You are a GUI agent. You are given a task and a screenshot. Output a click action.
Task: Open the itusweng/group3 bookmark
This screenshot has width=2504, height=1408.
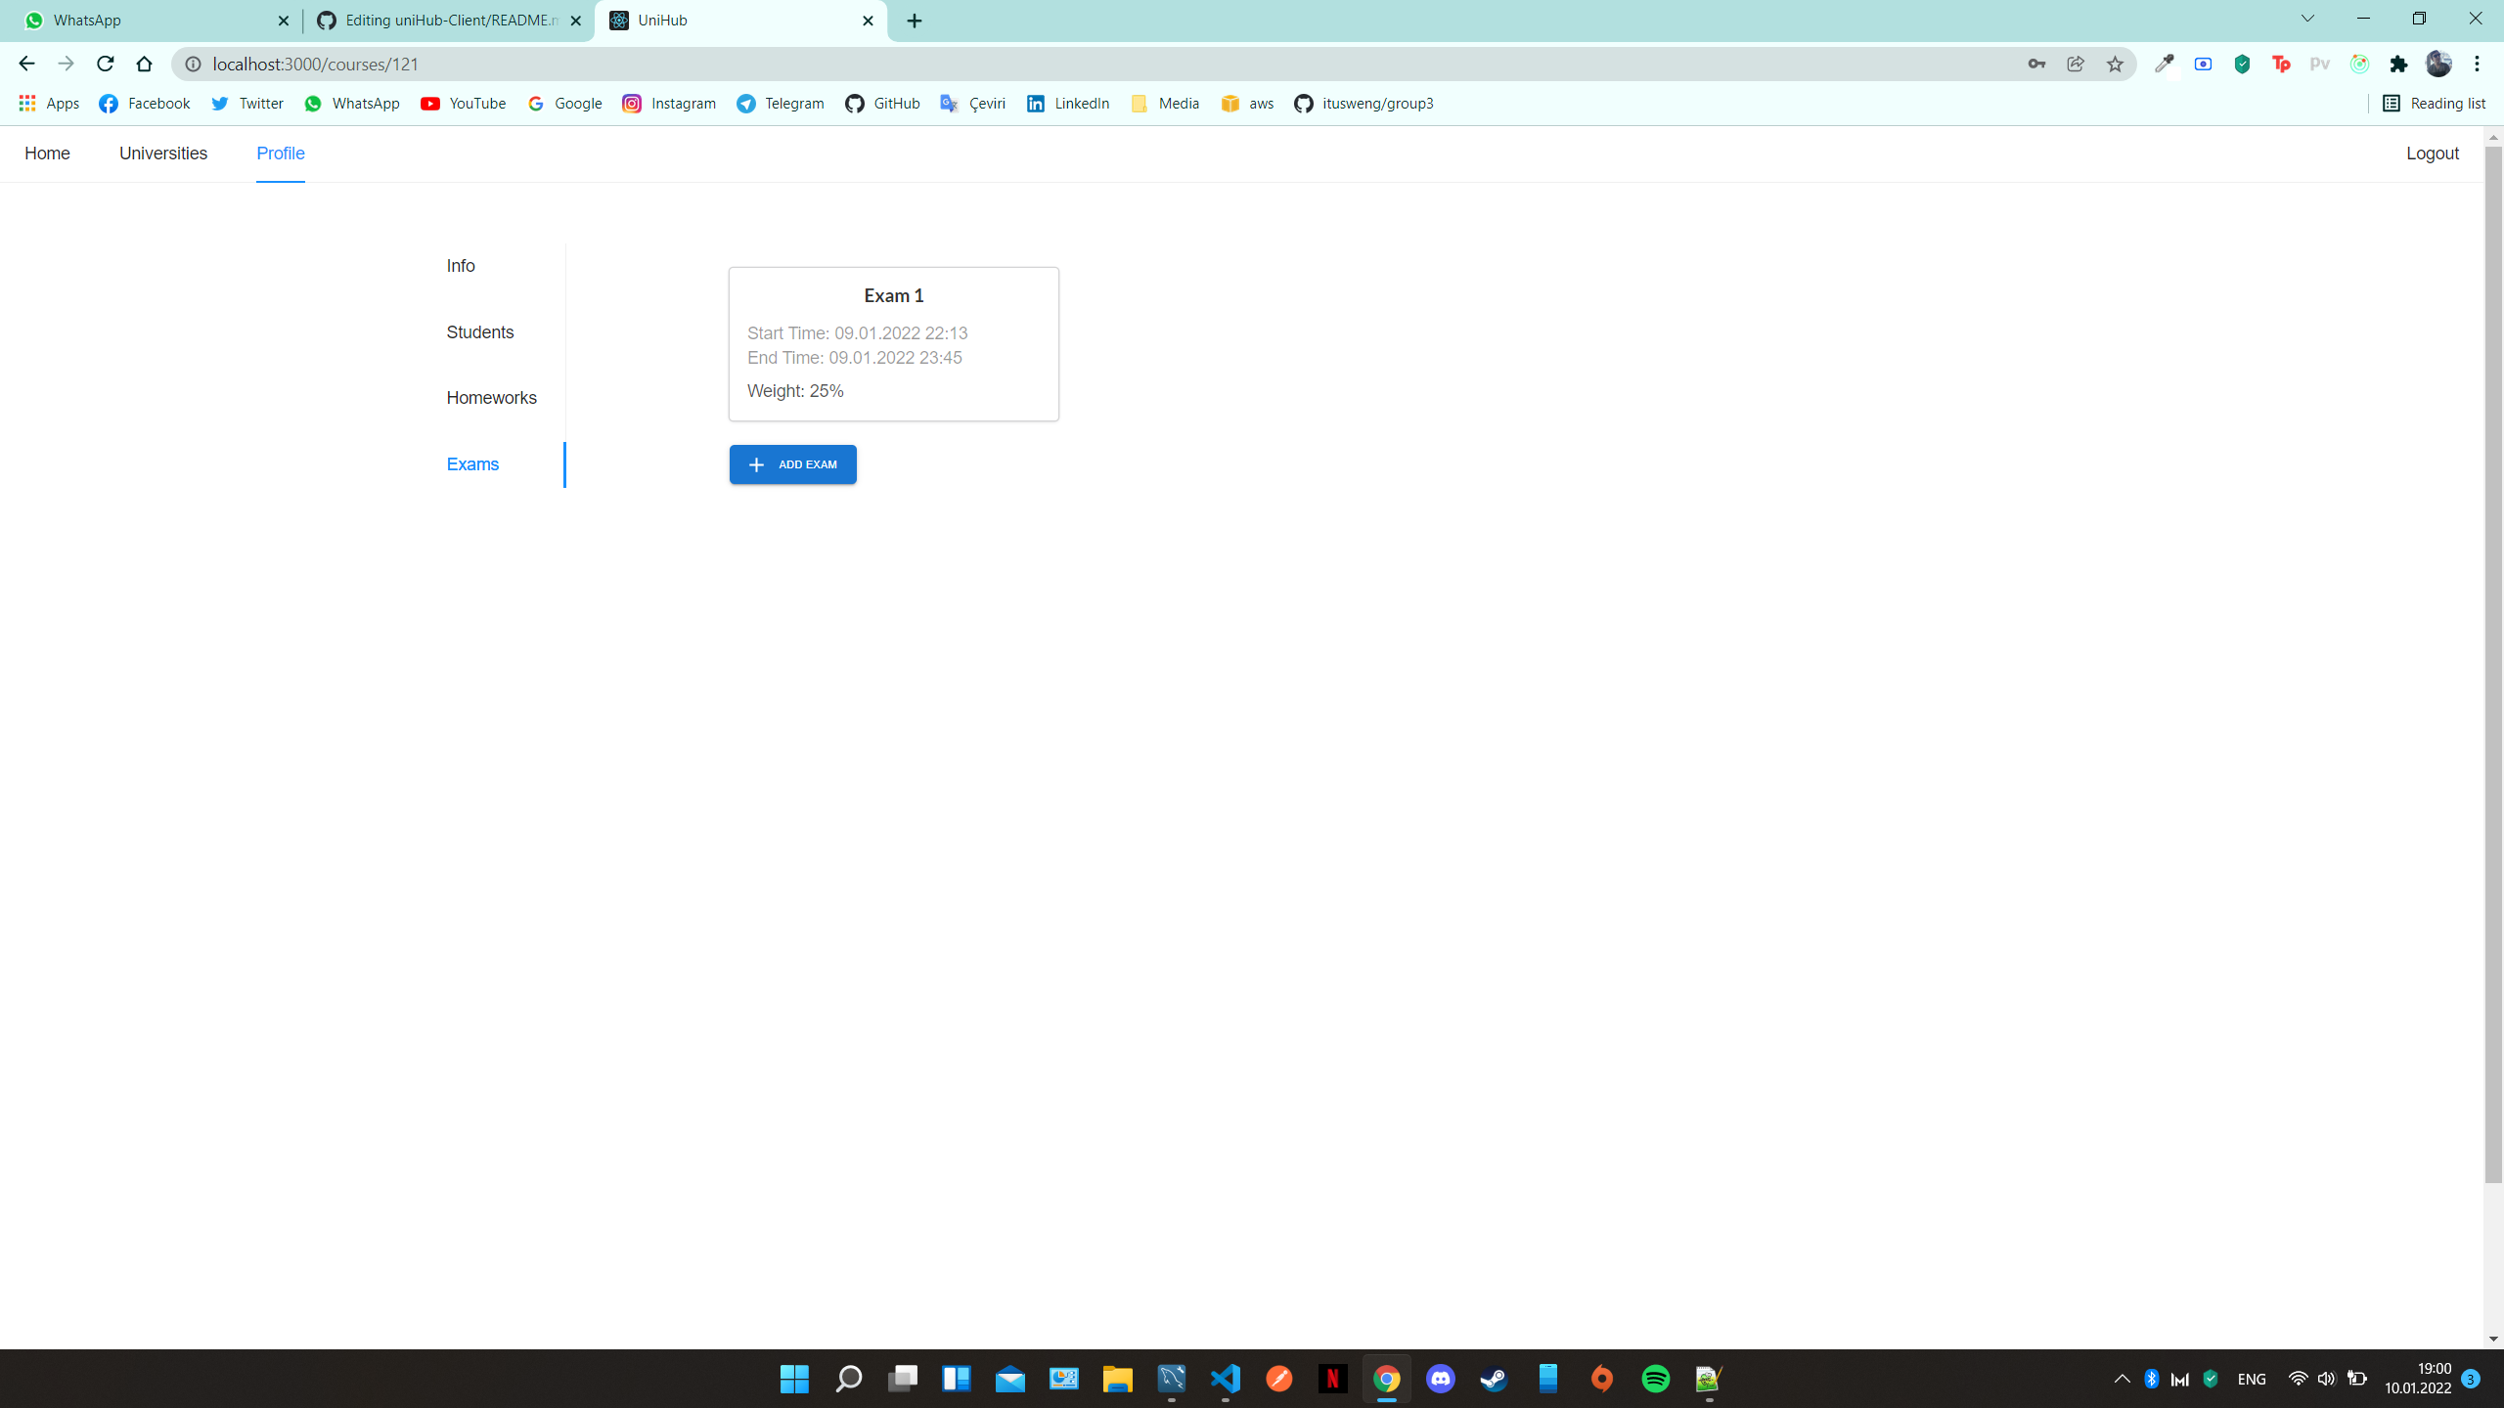1363,103
